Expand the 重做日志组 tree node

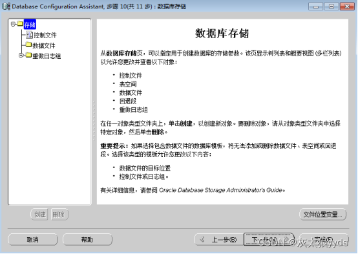(x=21, y=56)
